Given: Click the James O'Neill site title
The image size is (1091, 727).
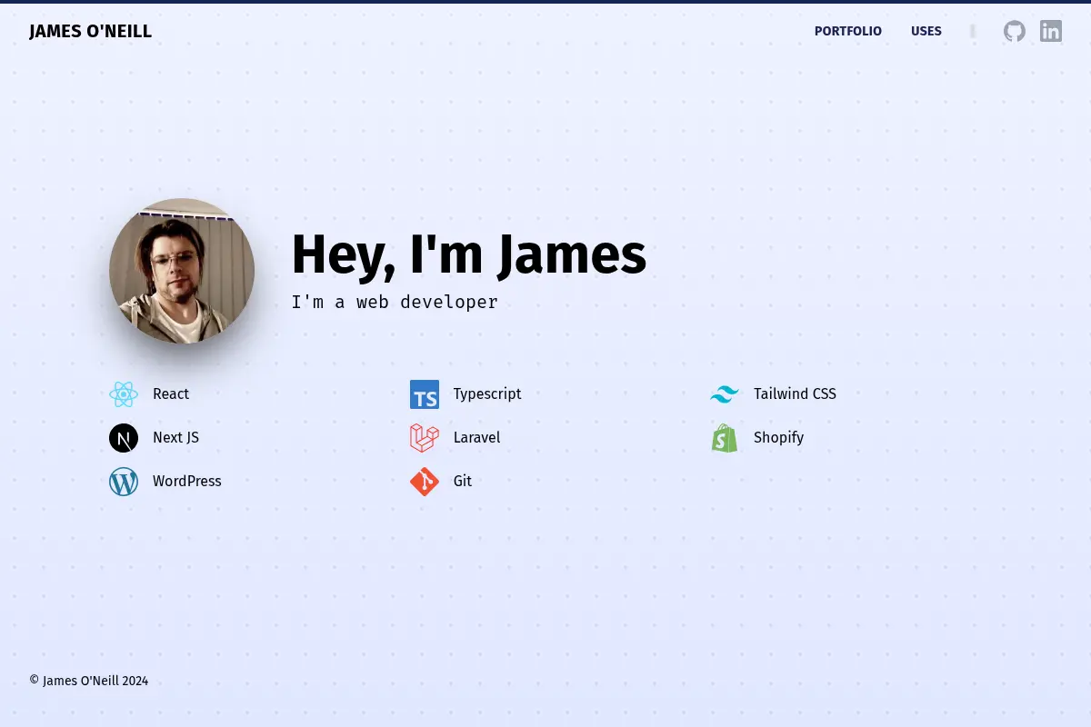Looking at the screenshot, I should (x=90, y=32).
